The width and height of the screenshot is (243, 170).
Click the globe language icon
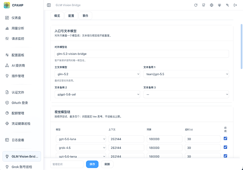pyautogui.click(x=212, y=5)
